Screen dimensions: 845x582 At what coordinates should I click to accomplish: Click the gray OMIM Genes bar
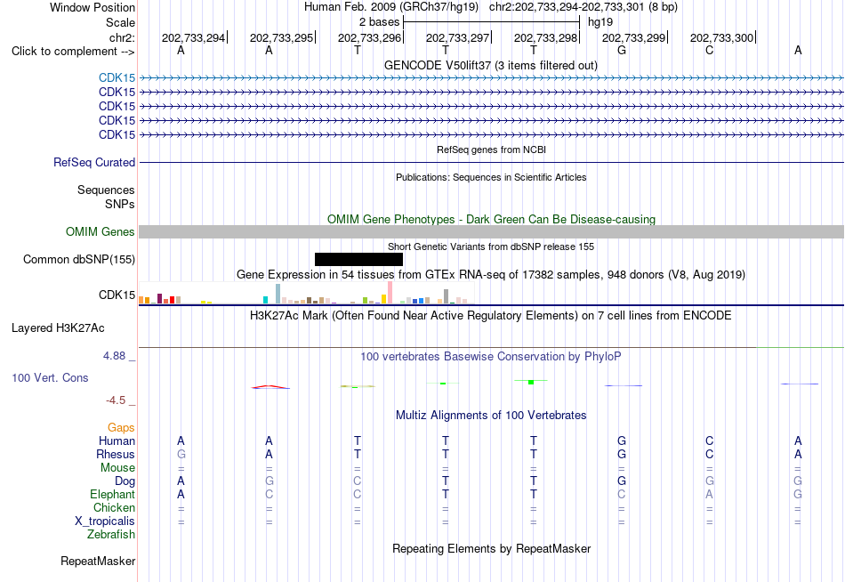click(492, 232)
